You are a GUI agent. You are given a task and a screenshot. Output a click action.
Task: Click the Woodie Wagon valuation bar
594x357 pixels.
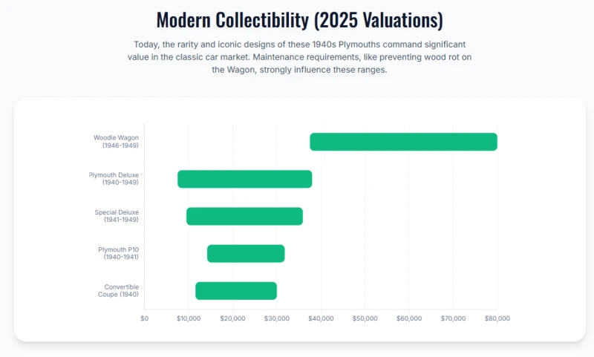point(403,142)
